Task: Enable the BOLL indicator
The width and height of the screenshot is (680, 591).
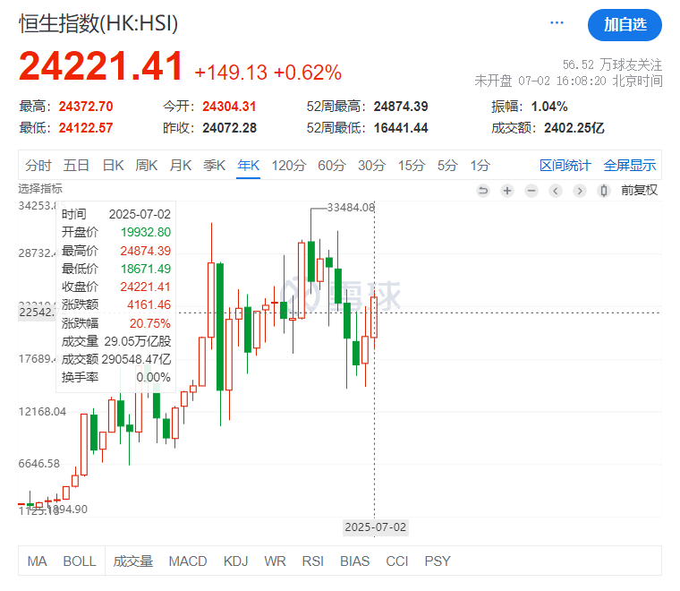Action: 80,561
